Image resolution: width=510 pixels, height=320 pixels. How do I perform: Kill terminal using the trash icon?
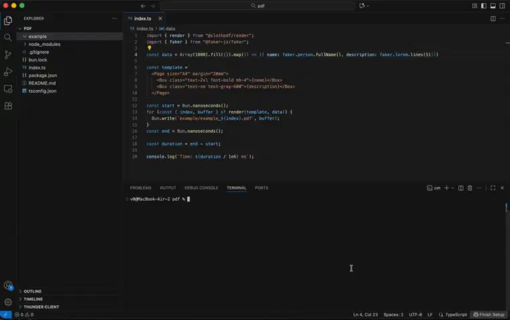point(470,188)
